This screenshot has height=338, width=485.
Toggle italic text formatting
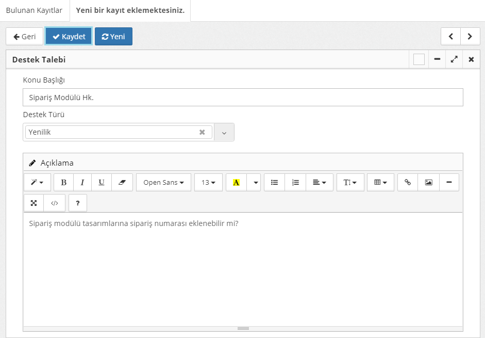tap(82, 182)
